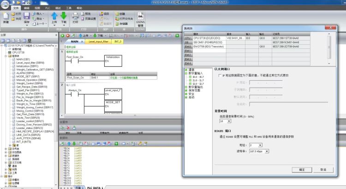Enable the fixed IP address data checkbox
346x189 pixels.
tap(219, 75)
